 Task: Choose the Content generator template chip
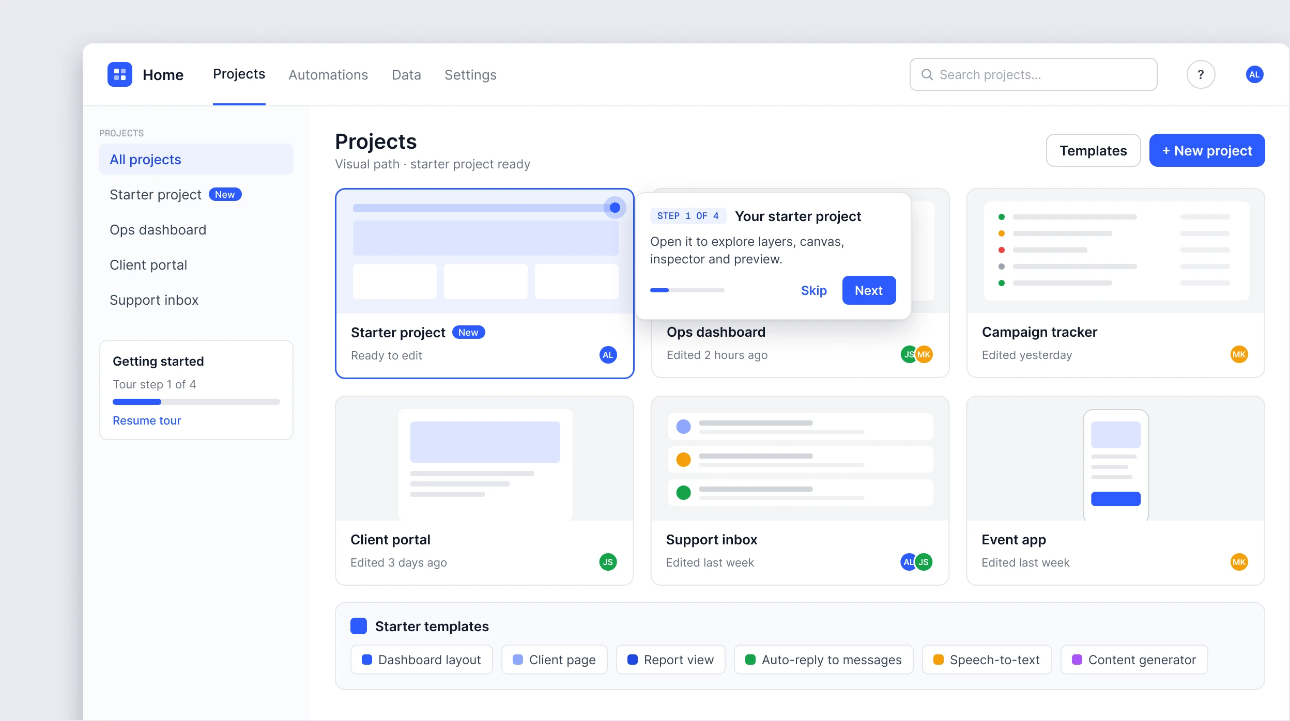point(1134,660)
